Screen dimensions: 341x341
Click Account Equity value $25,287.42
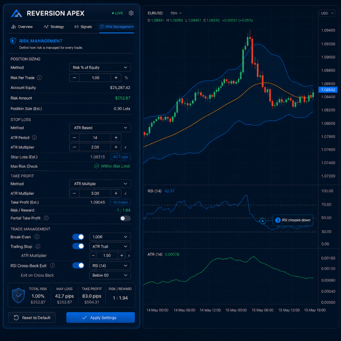tap(120, 88)
